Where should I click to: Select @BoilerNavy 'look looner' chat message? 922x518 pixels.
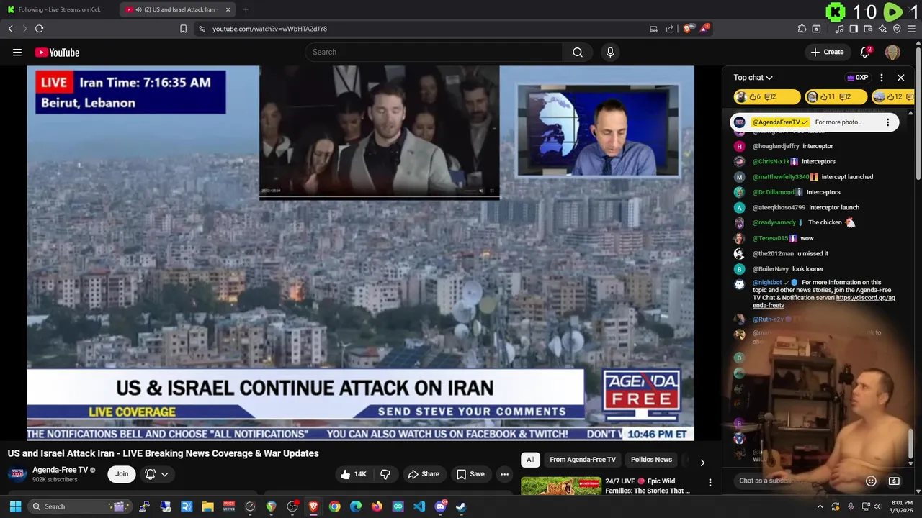coord(807,269)
